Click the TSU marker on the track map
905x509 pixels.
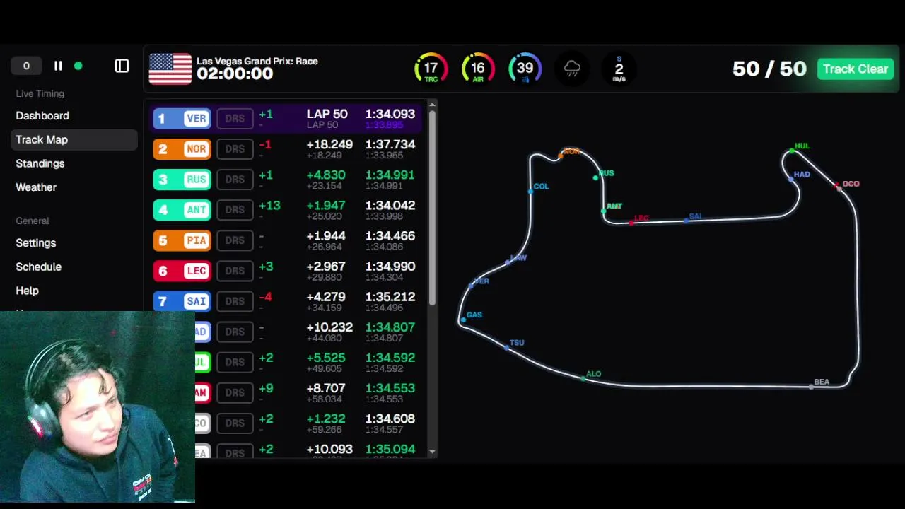tap(507, 346)
